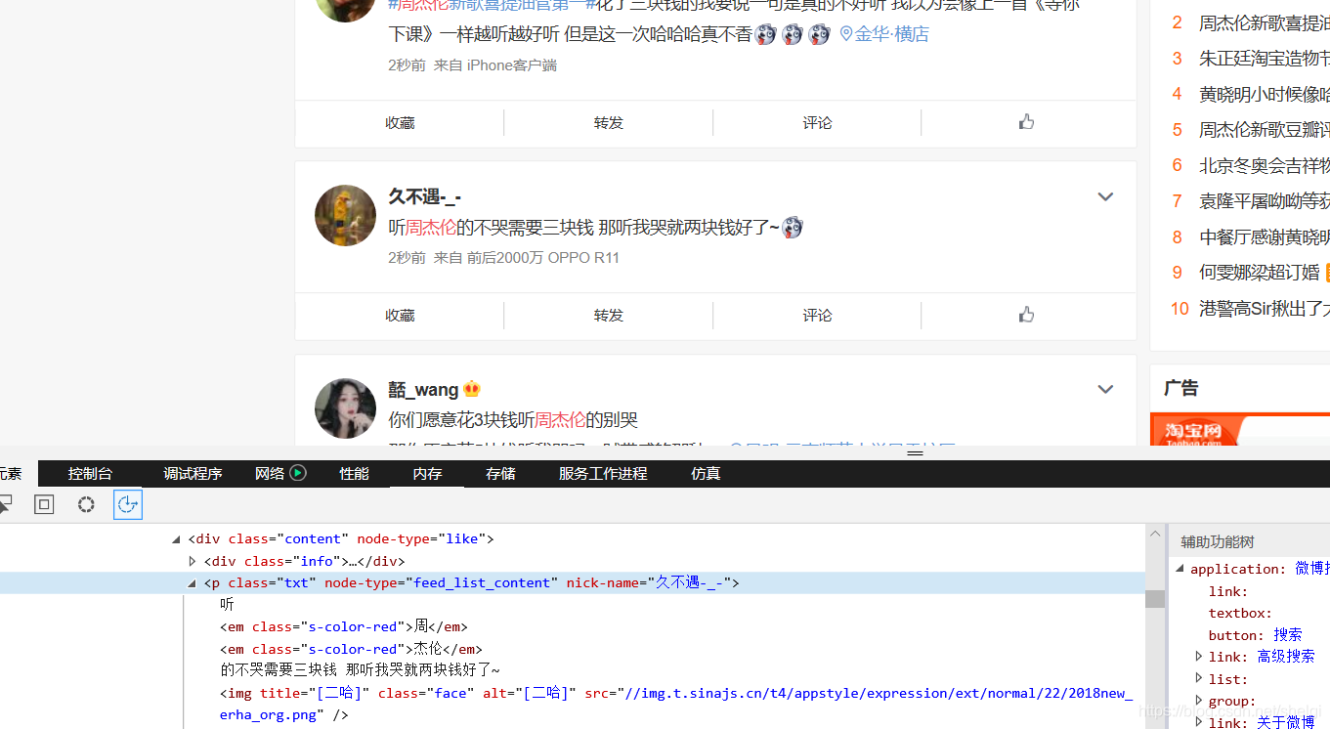Viewport: 1330px width, 729px height.
Task: Open the options chevron on 久不遇's post
Action: pos(1105,196)
